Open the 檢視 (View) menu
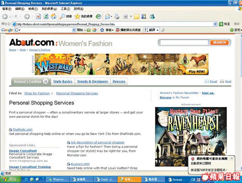242x183 pixels. point(33,9)
